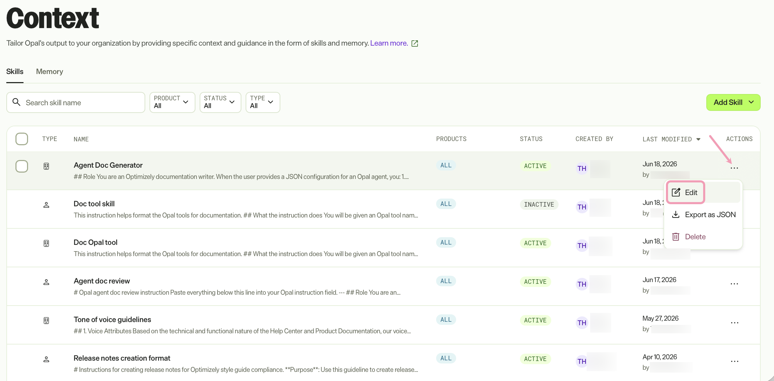Open the Learn more link
This screenshot has width=774, height=381.
tap(389, 43)
